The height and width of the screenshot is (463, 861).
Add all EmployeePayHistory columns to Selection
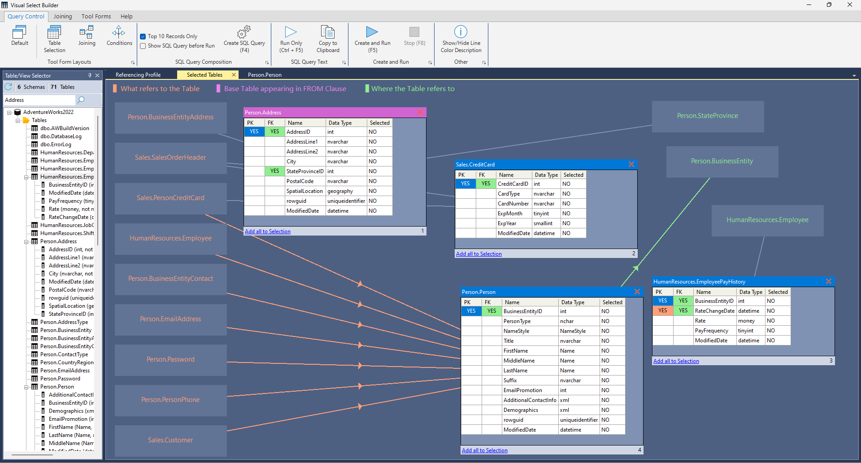[676, 361]
